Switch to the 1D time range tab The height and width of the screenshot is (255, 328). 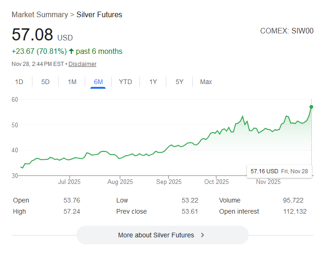click(19, 82)
